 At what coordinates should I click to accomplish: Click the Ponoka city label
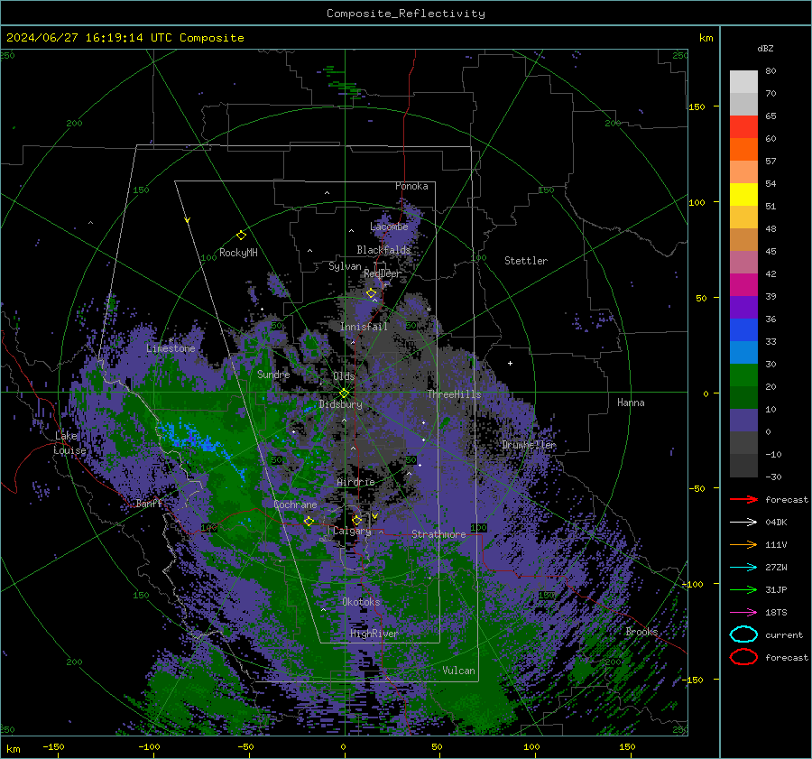tap(411, 186)
